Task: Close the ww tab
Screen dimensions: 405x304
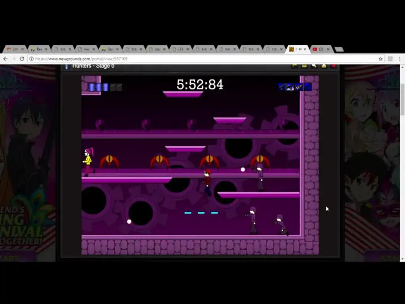Action: [x=93, y=49]
